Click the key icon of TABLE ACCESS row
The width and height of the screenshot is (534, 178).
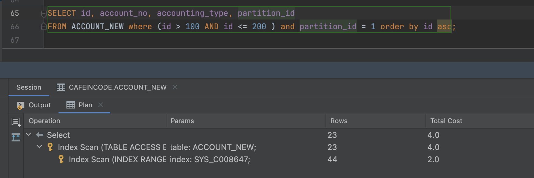tap(50, 147)
